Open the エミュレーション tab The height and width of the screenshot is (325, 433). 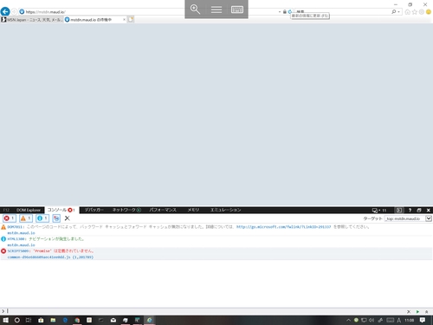tap(225, 210)
